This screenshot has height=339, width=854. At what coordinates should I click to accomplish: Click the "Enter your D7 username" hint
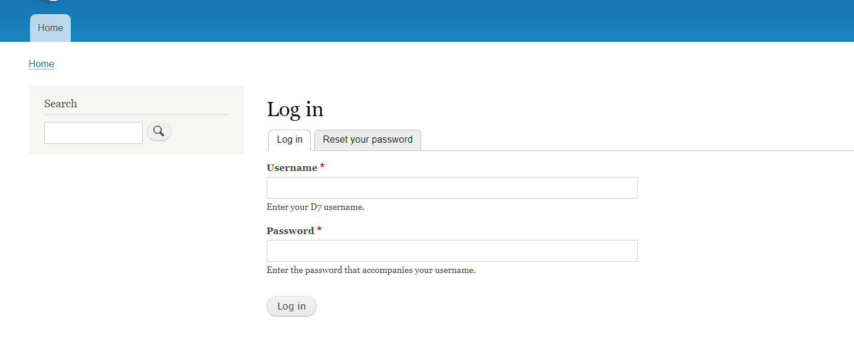point(316,208)
